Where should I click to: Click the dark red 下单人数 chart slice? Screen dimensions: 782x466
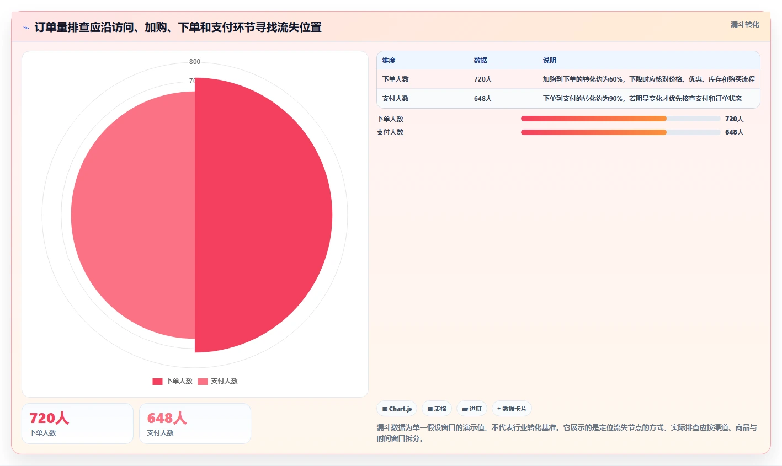263,215
